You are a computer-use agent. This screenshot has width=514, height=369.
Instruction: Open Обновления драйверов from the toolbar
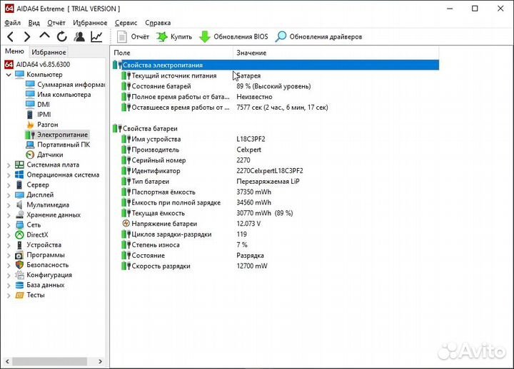(x=318, y=36)
